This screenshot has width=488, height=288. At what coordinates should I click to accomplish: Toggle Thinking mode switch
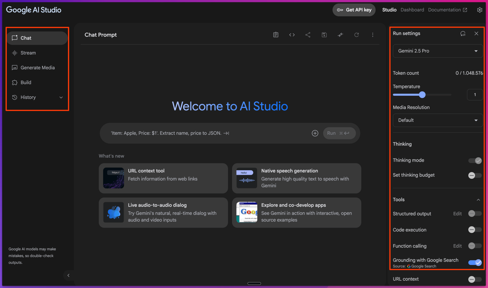click(475, 160)
